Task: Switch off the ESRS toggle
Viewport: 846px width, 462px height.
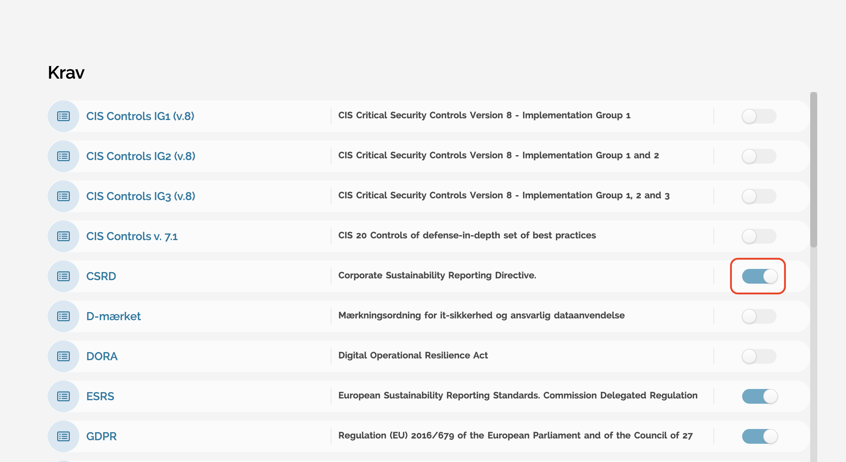Action: click(759, 396)
